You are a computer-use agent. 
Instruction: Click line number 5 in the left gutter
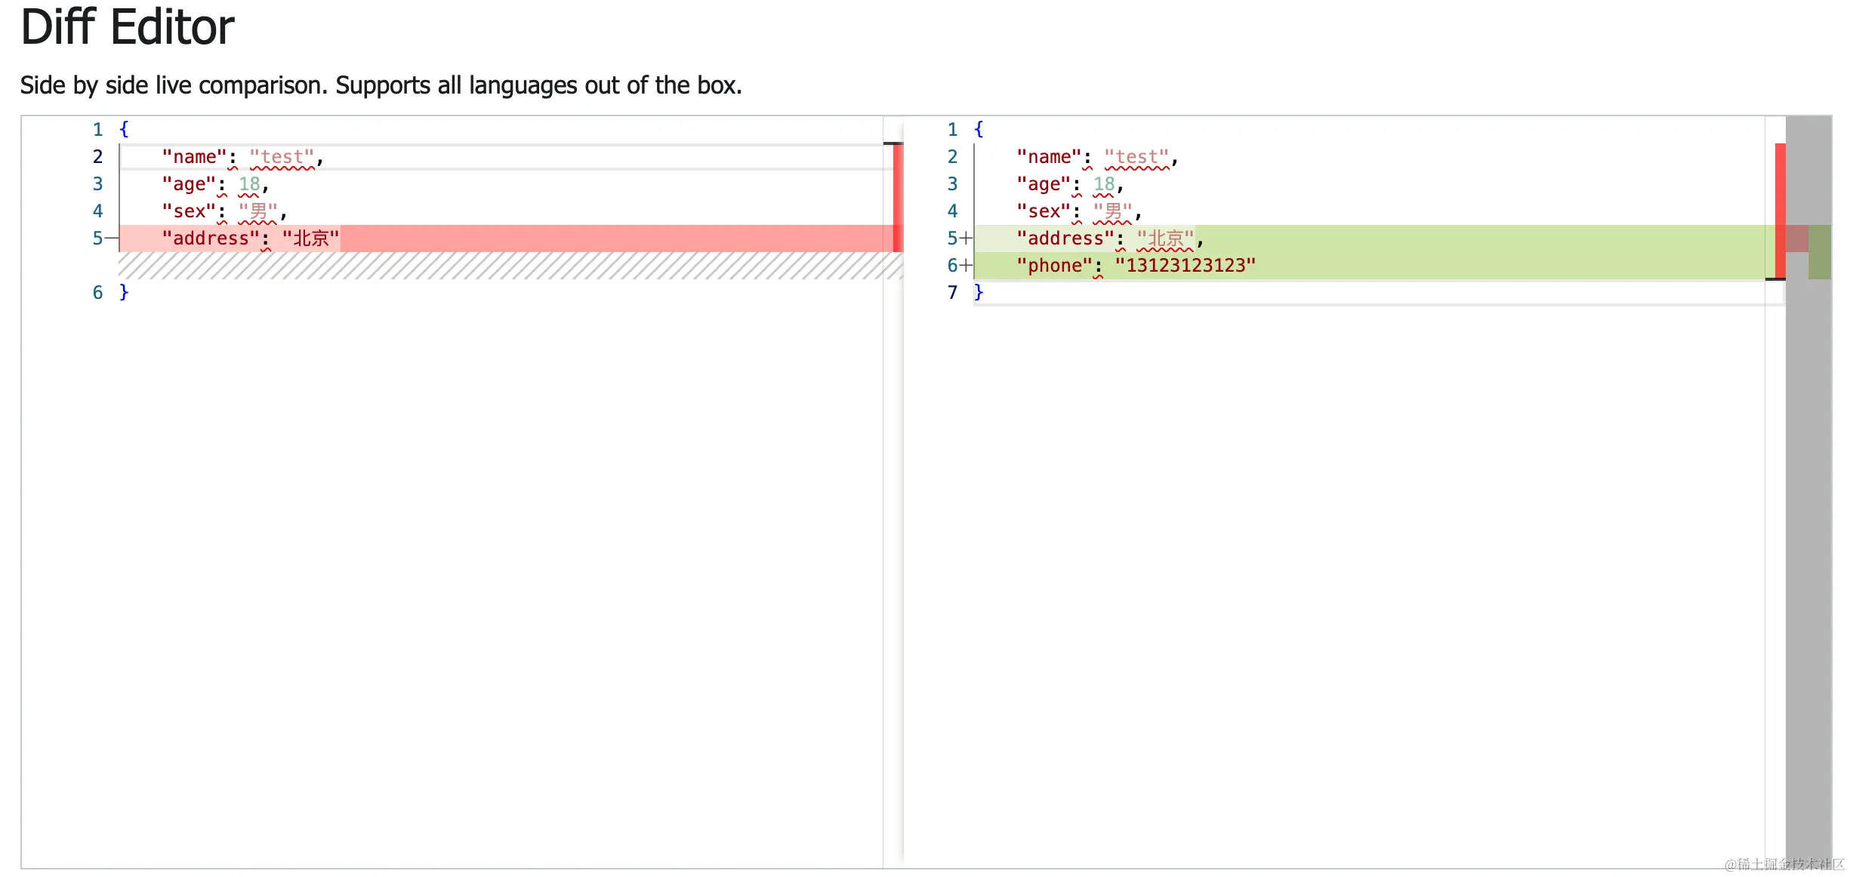[97, 238]
